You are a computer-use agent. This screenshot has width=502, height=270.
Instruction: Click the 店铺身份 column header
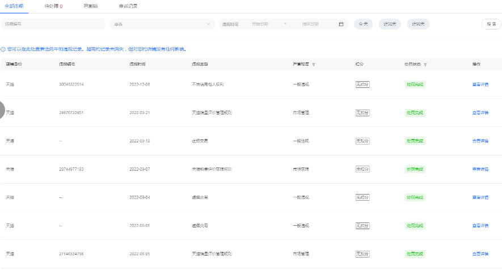pos(14,64)
